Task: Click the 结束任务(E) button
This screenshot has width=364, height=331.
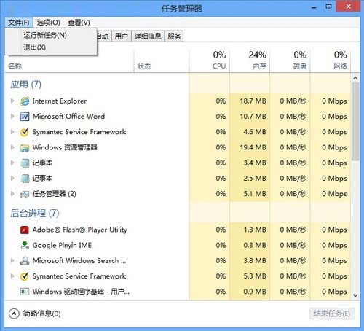Action: click(x=332, y=314)
